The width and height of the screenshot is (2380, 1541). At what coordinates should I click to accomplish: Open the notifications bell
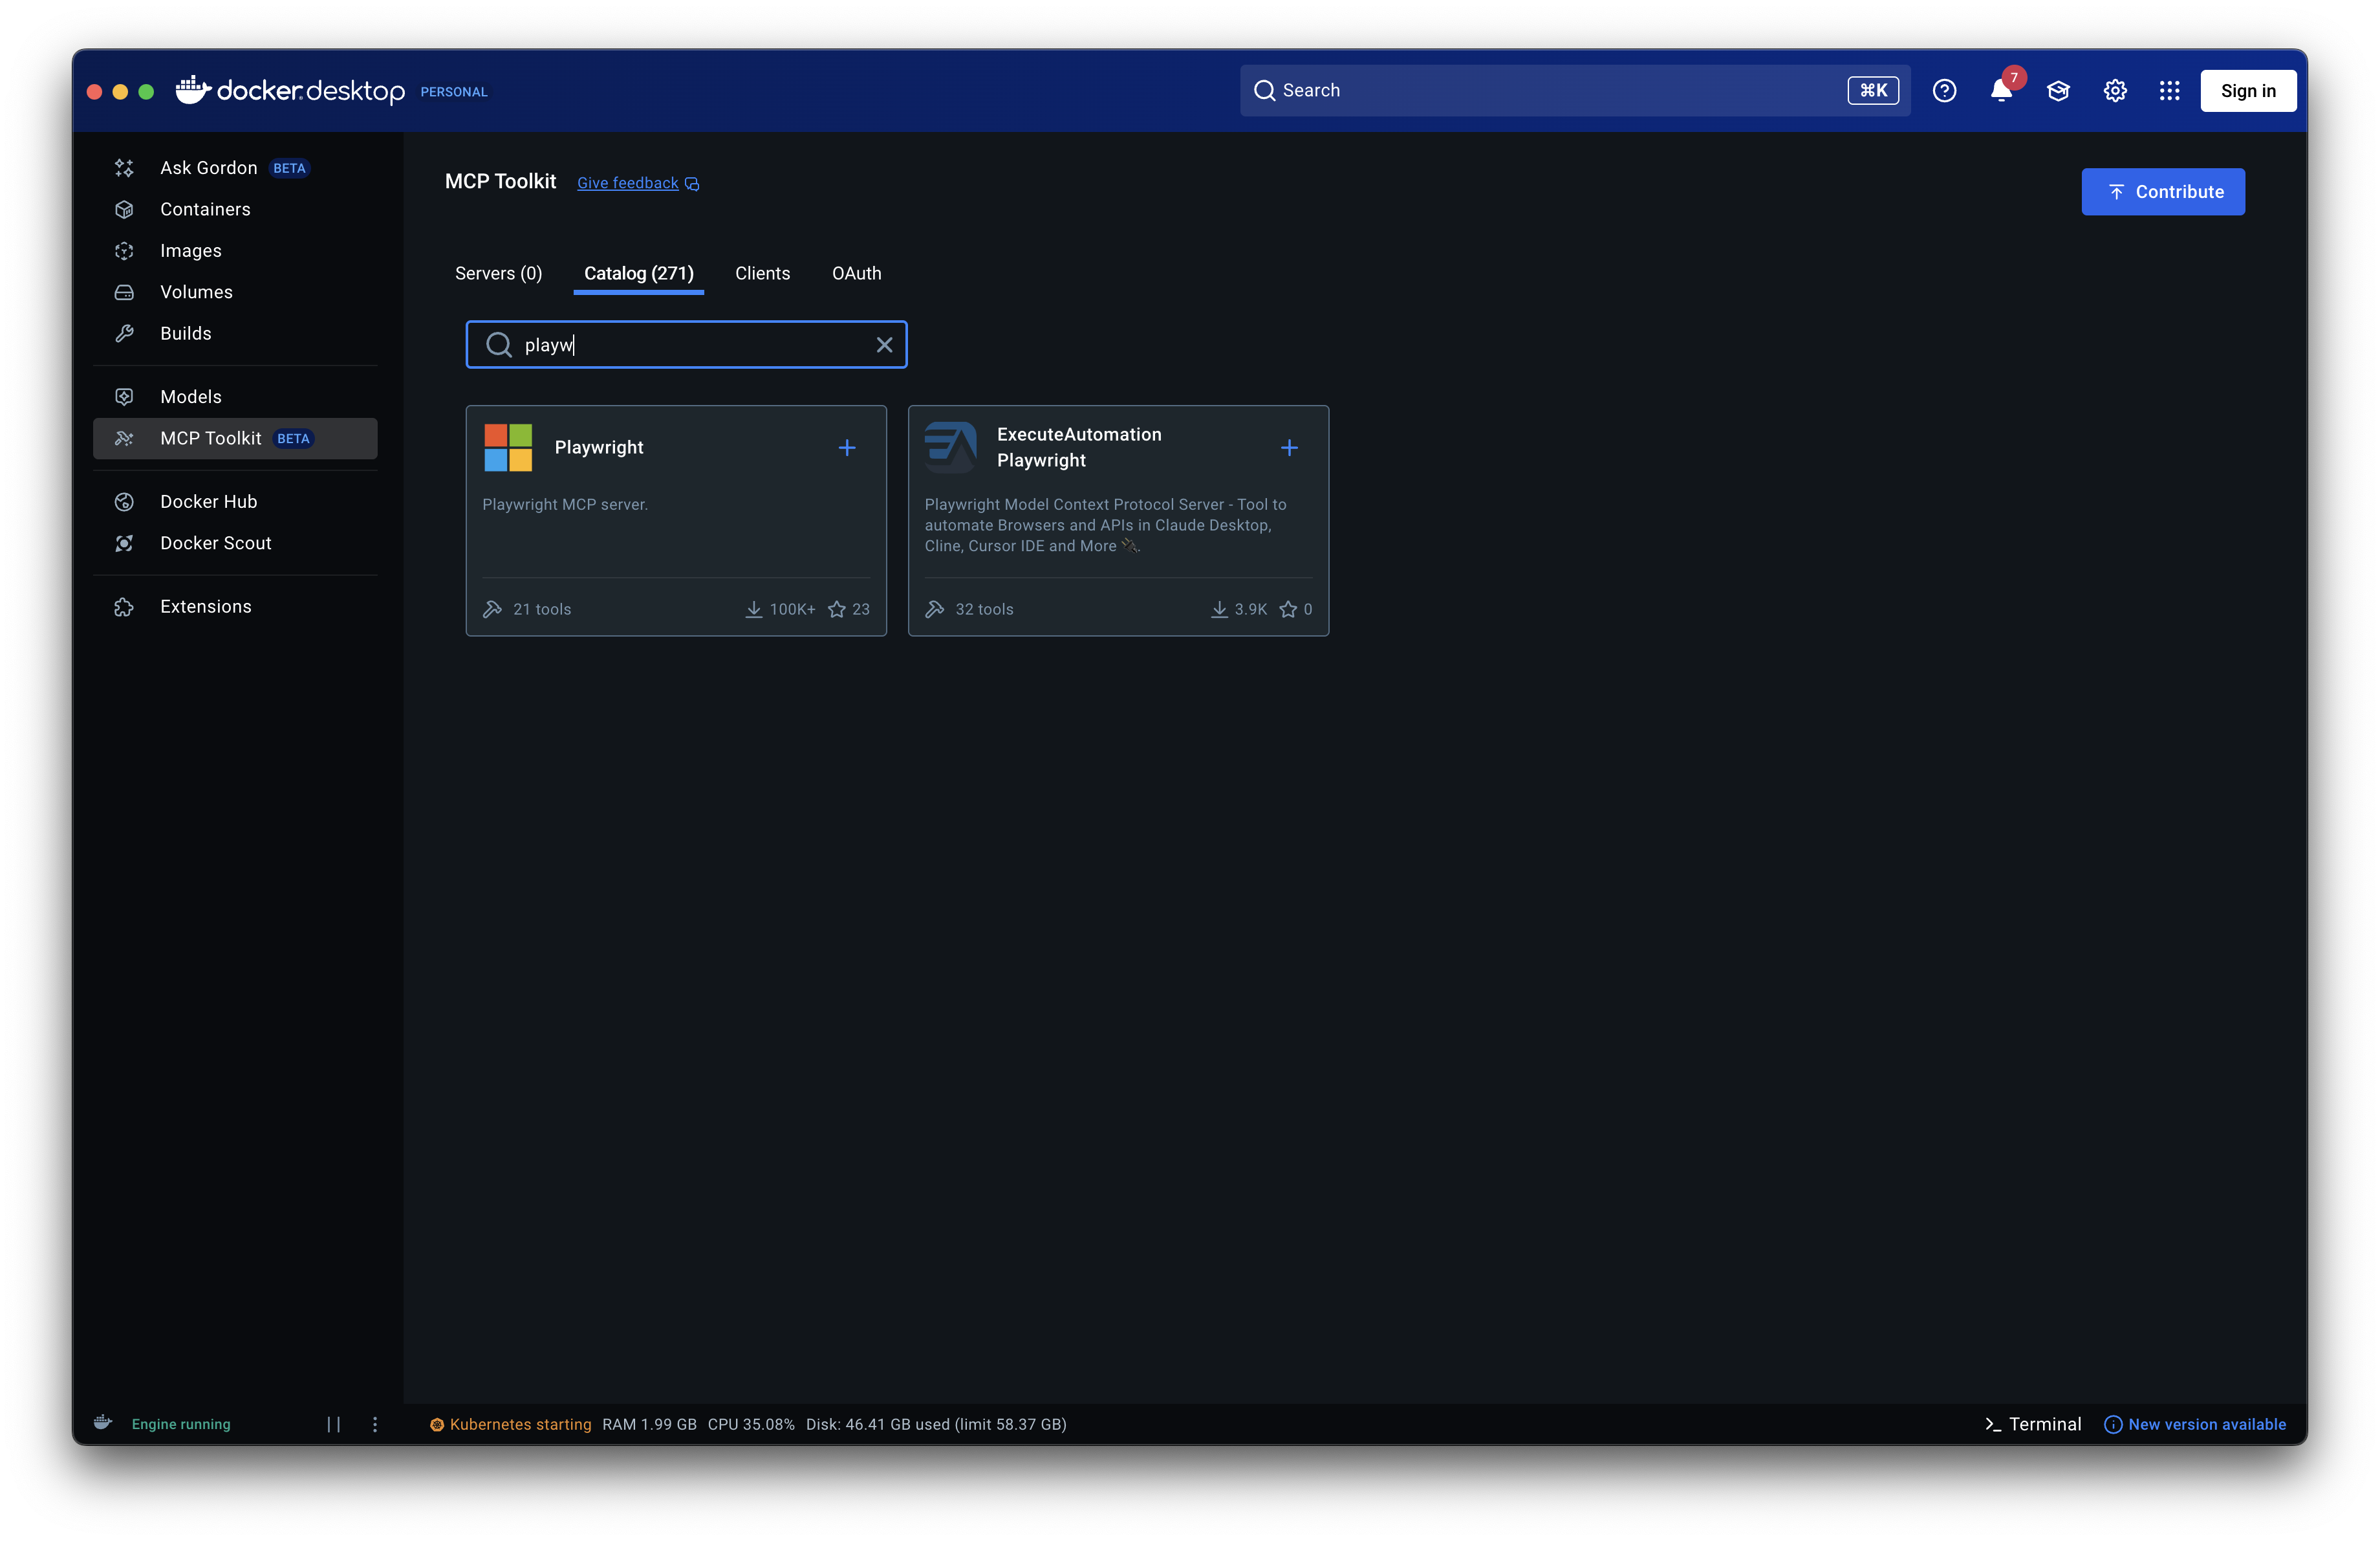(2000, 90)
